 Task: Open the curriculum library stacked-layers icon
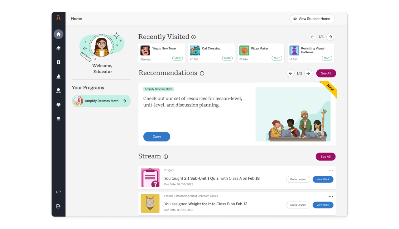58,48
